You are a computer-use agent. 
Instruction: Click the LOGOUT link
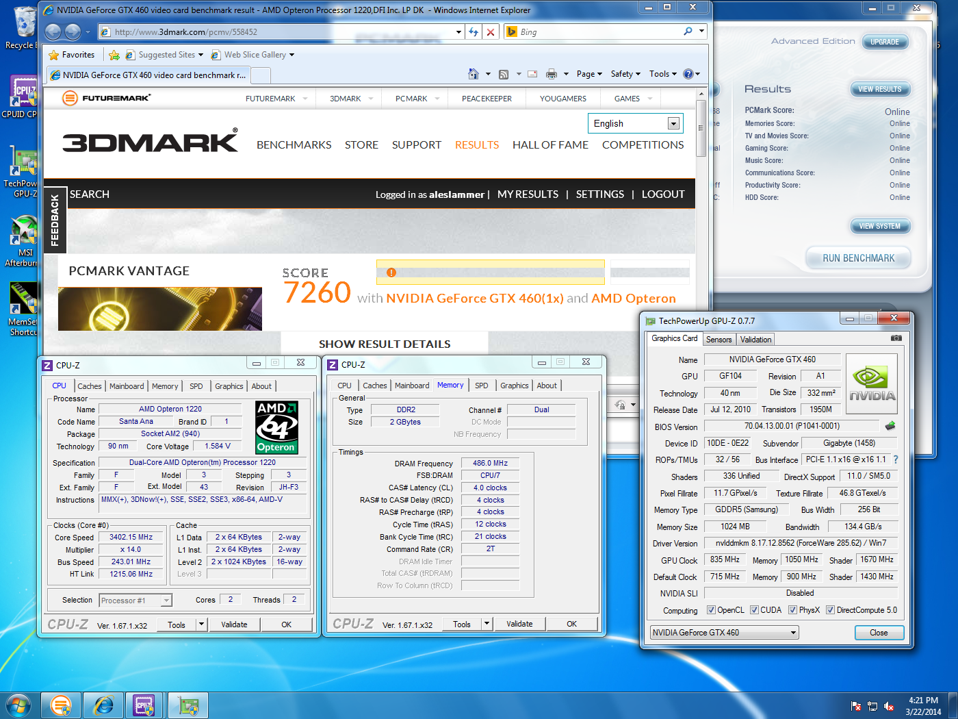click(x=663, y=194)
